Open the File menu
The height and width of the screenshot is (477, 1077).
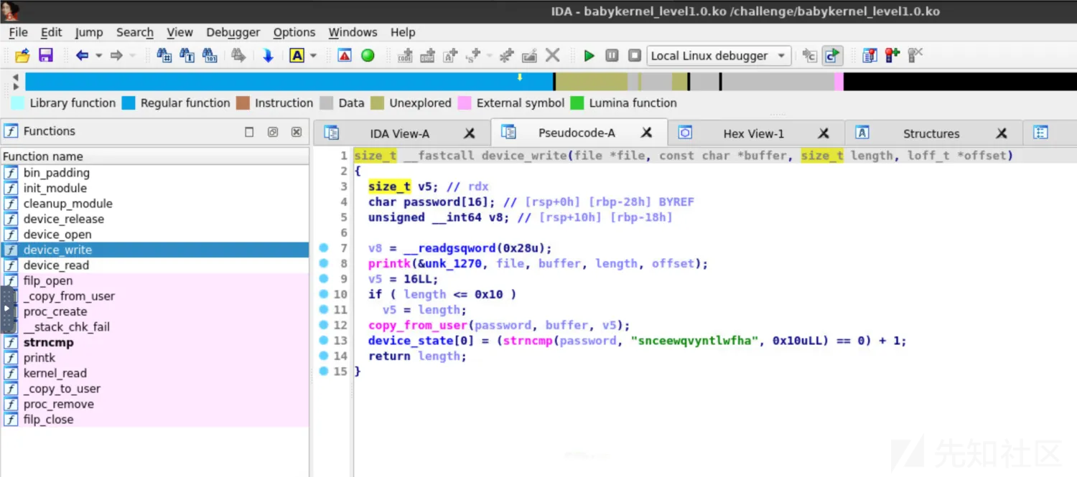18,32
